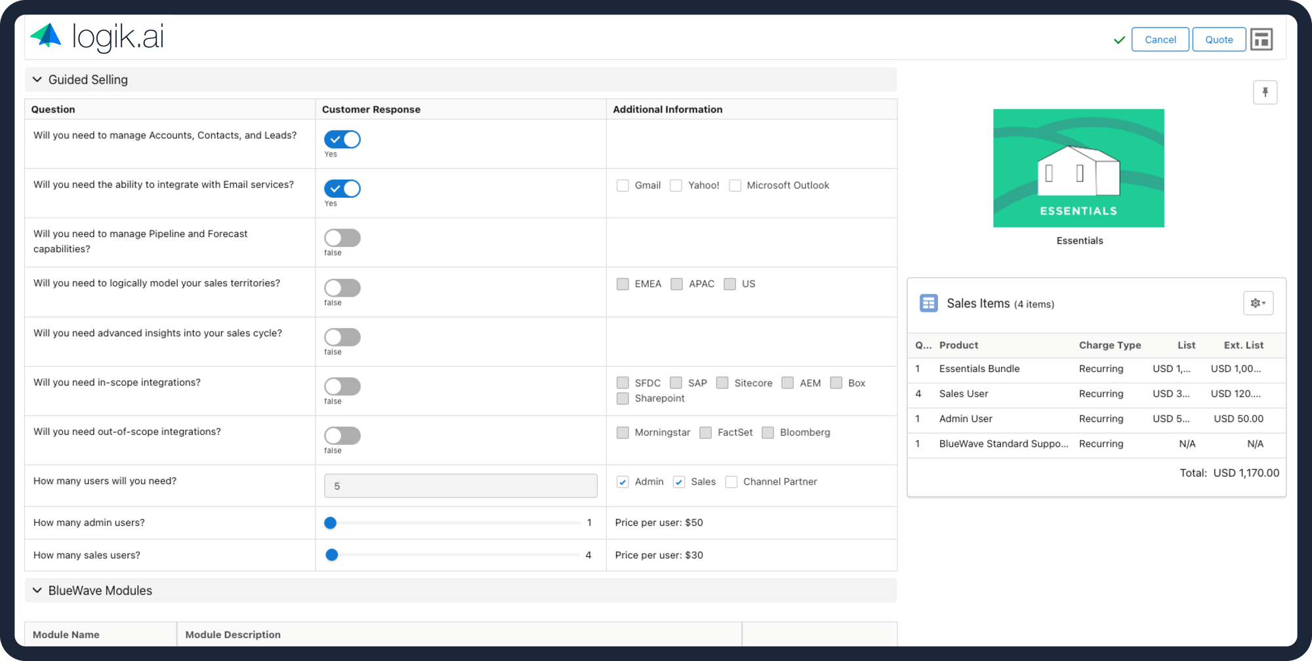Click the Charge Type column header
The height and width of the screenshot is (661, 1312).
1110,345
